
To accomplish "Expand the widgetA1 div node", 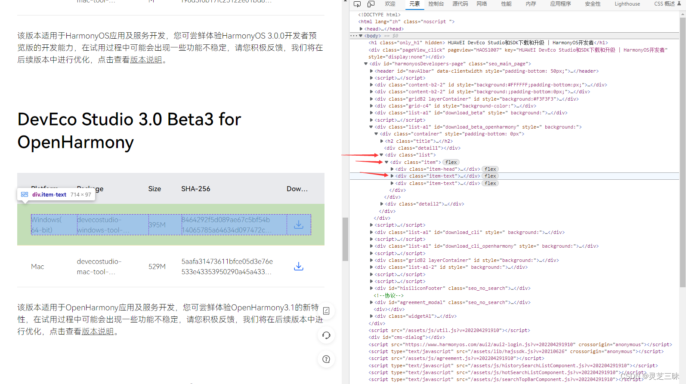I will pos(371,316).
